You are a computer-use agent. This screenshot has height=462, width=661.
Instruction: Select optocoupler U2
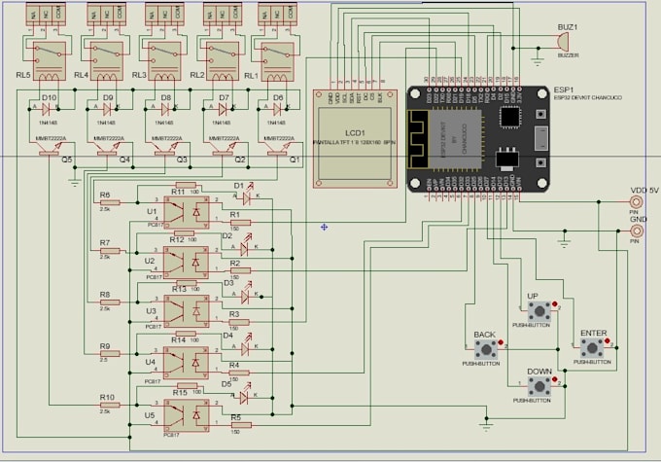pyautogui.click(x=186, y=263)
